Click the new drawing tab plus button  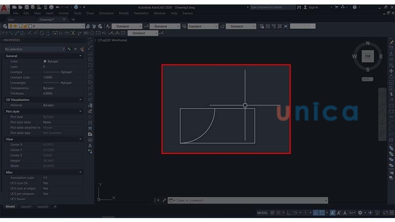coord(73,20)
